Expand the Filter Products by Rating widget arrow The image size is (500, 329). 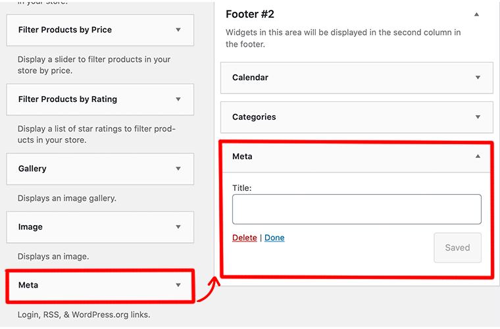point(178,99)
